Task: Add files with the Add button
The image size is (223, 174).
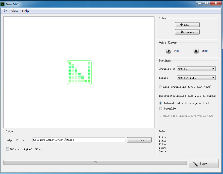Action: 187,25
